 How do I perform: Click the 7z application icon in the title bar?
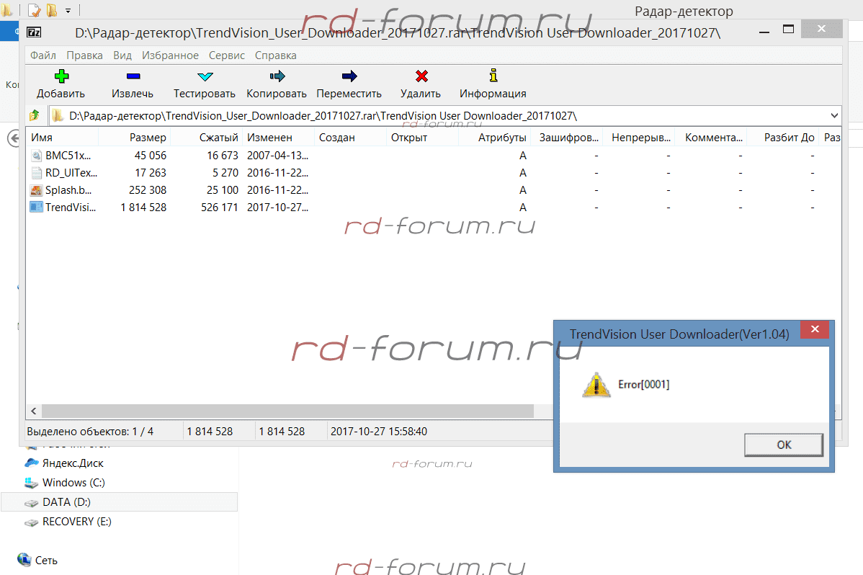pos(34,32)
